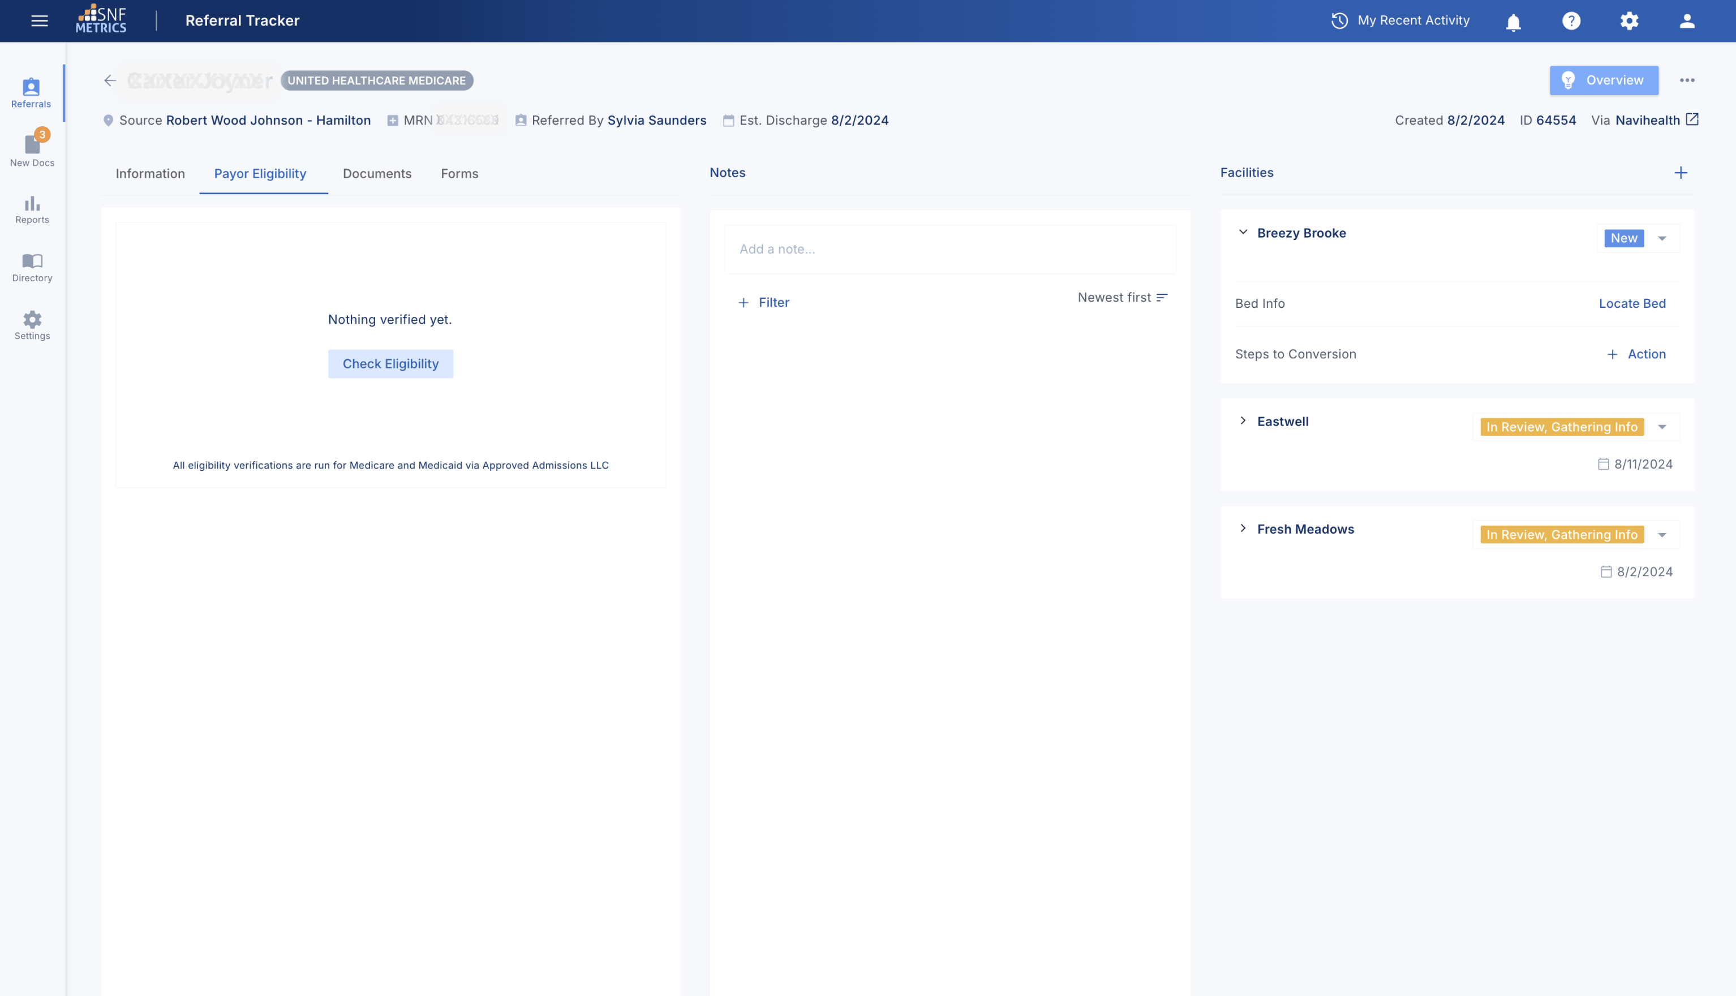Click the Check Eligibility button

390,363
